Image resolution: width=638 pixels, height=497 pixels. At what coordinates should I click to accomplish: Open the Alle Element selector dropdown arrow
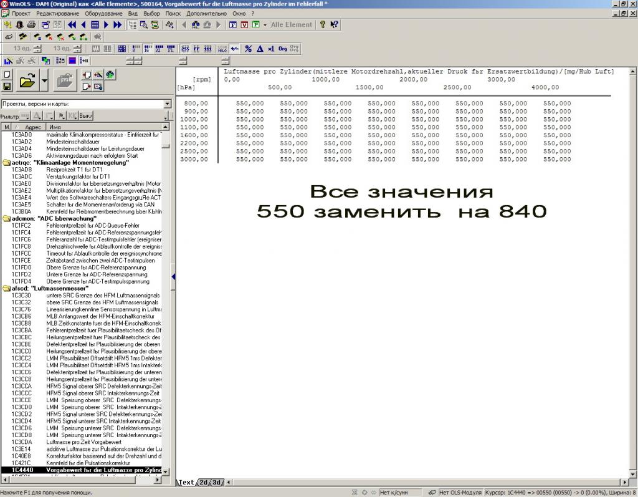coord(265,25)
